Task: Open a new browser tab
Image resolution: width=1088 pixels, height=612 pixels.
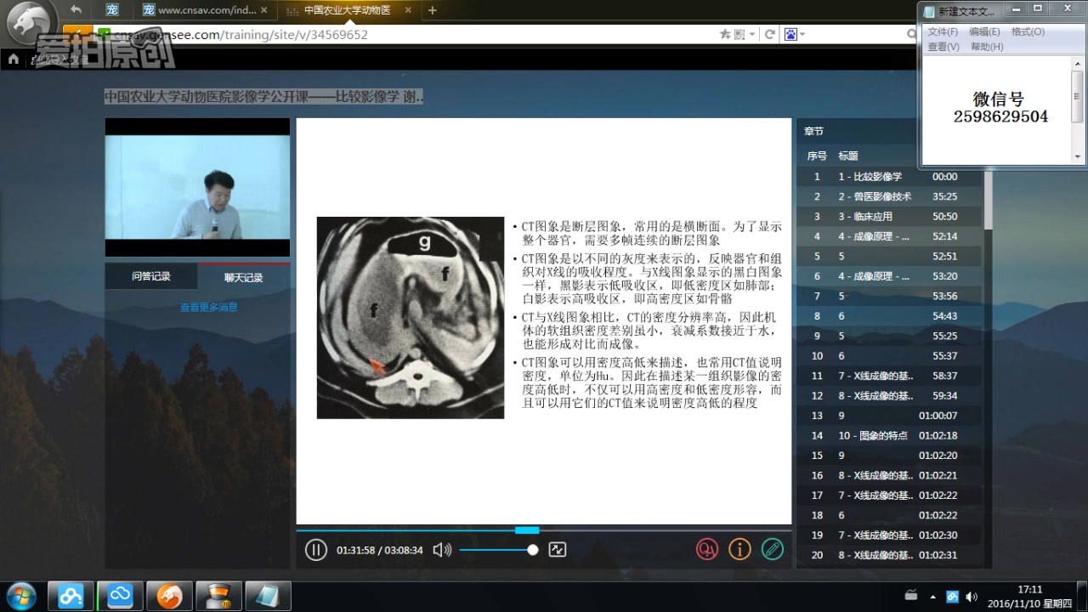Action: pyautogui.click(x=432, y=10)
